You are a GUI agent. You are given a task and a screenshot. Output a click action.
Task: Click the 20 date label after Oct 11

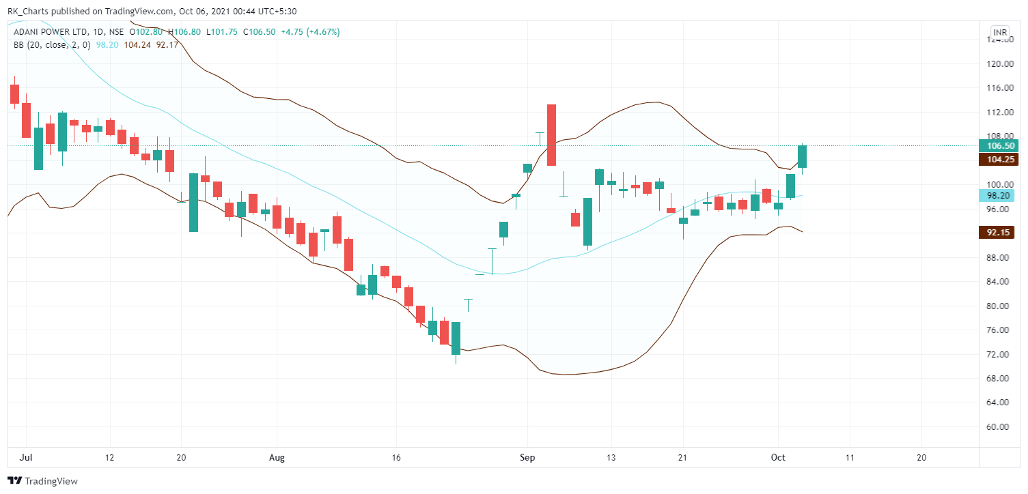(x=921, y=458)
